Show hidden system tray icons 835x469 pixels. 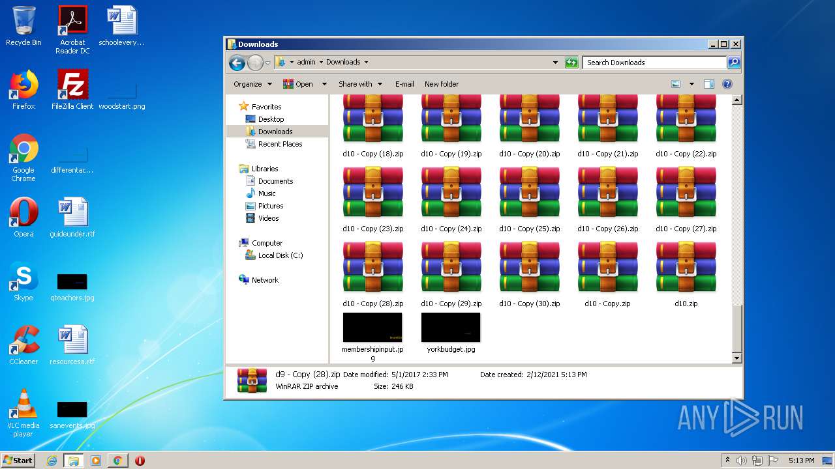click(727, 461)
